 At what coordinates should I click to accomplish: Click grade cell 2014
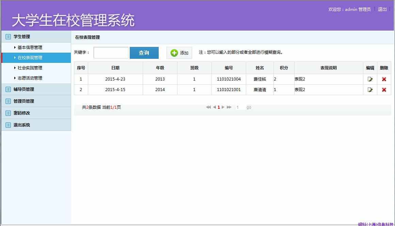[160, 90]
